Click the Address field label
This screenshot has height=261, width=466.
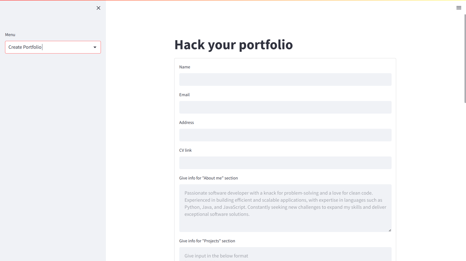pos(186,122)
